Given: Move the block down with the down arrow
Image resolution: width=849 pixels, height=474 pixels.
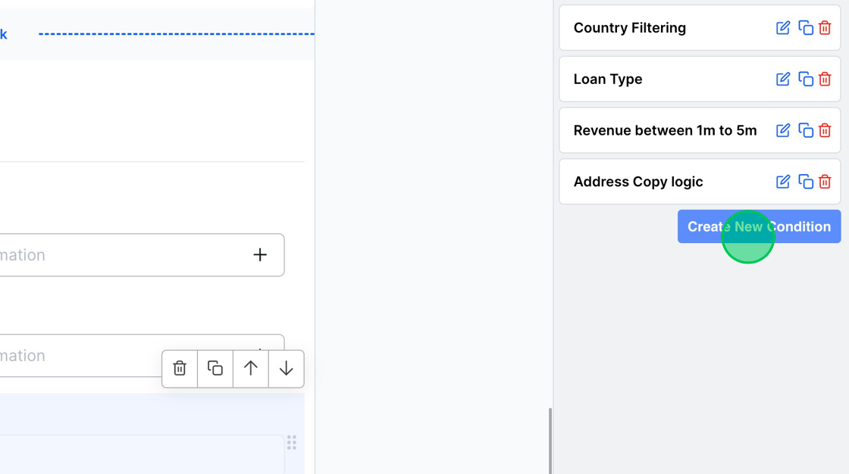Looking at the screenshot, I should coord(286,369).
